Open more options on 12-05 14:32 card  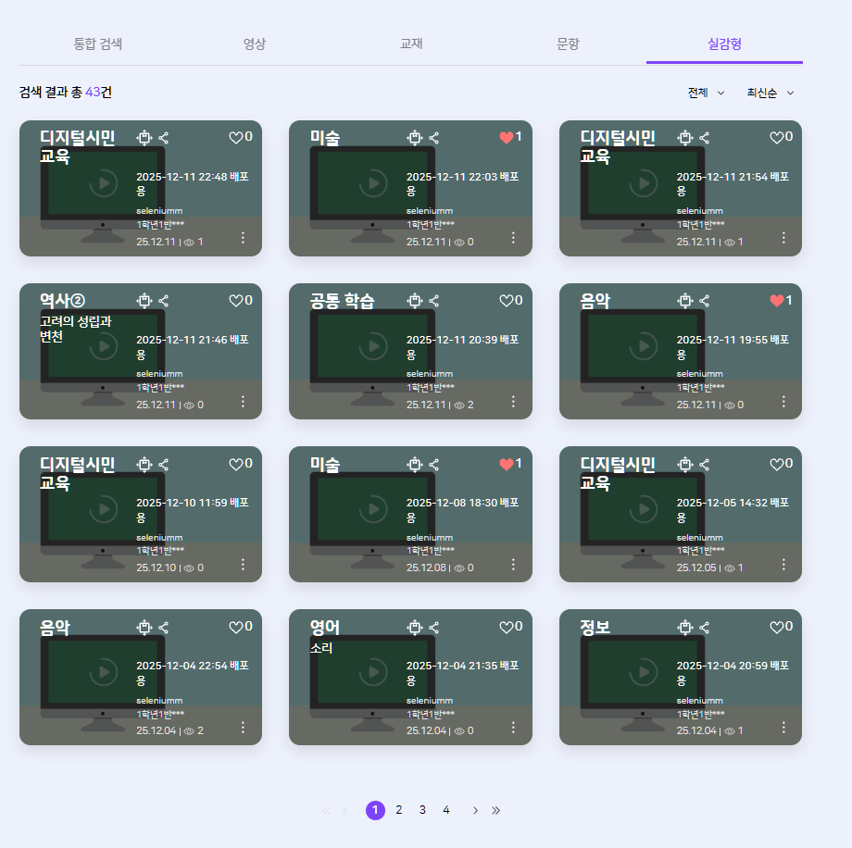click(783, 565)
